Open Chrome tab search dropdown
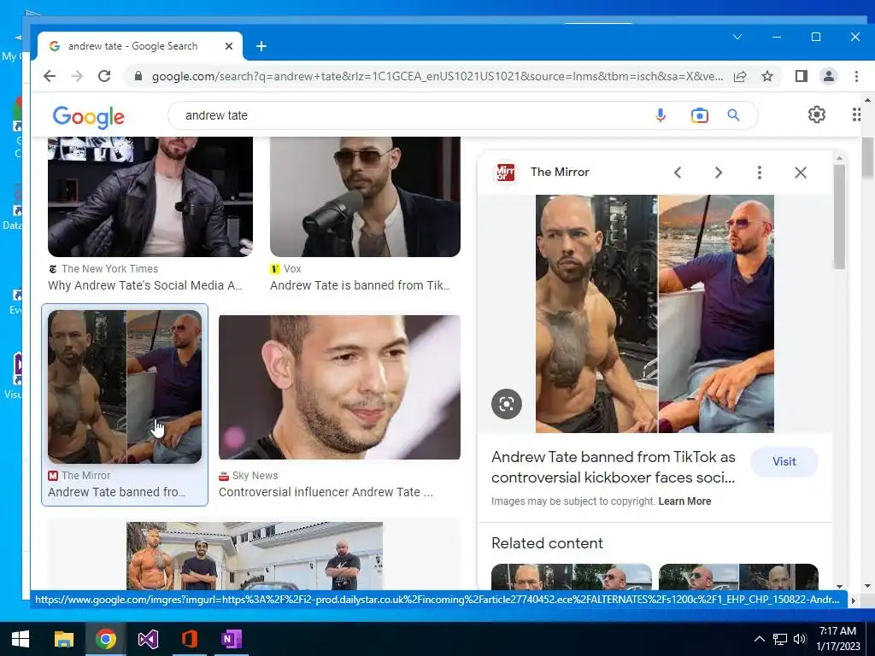 737,37
